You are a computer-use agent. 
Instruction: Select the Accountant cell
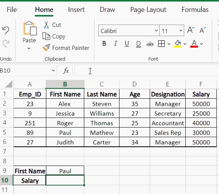[168, 123]
